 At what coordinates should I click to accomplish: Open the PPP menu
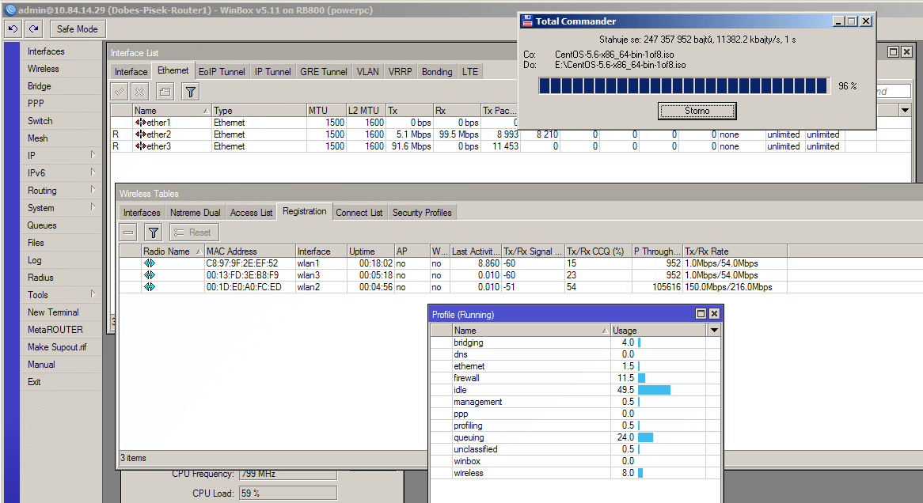pos(36,104)
